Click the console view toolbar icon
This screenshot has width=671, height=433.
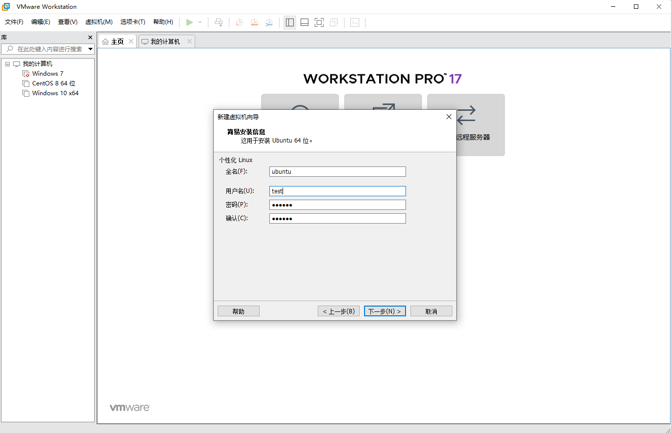tap(355, 22)
